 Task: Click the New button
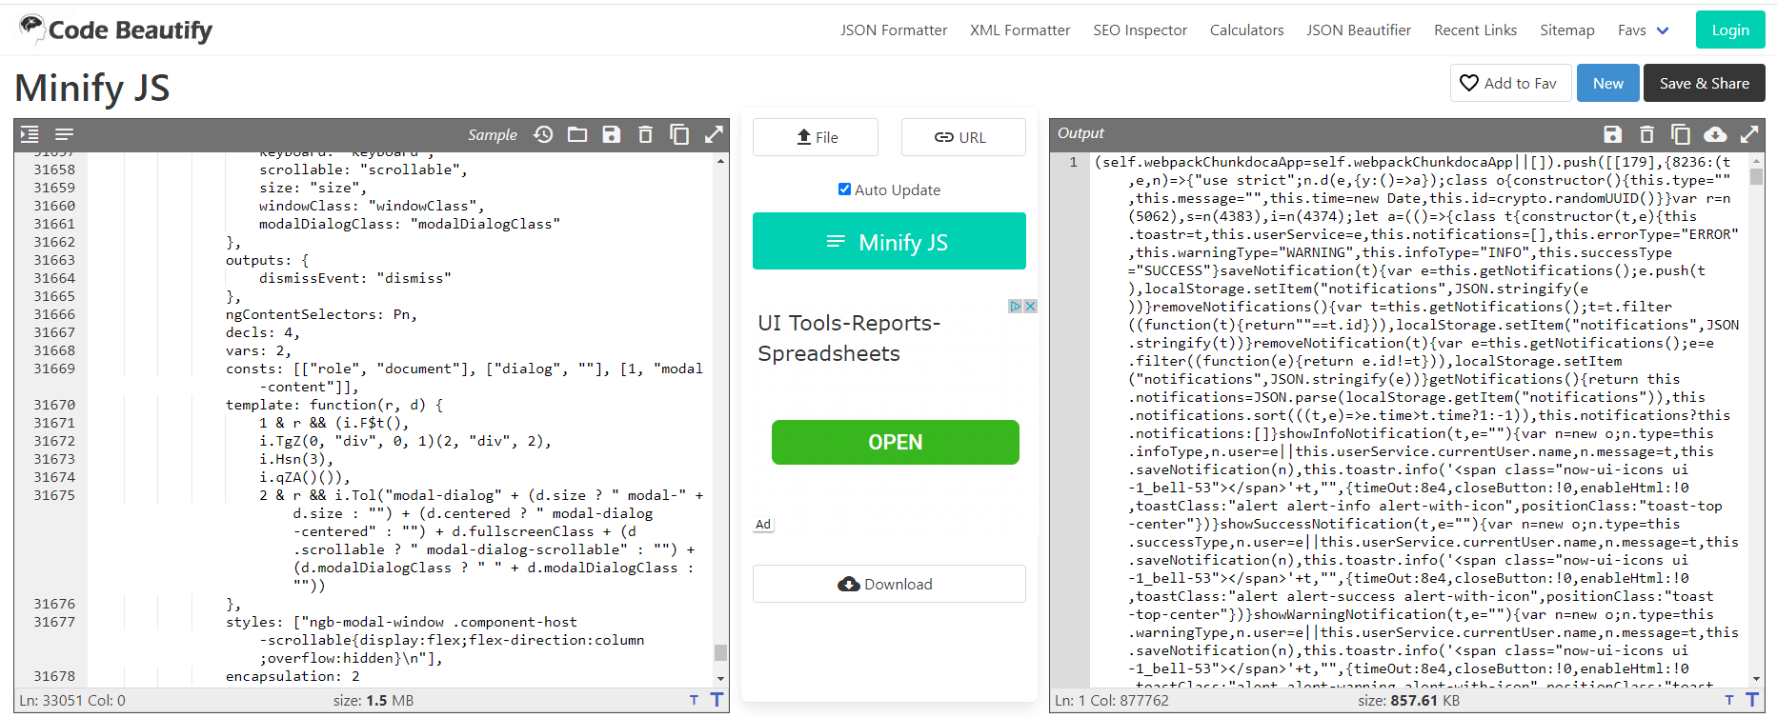1607,83
